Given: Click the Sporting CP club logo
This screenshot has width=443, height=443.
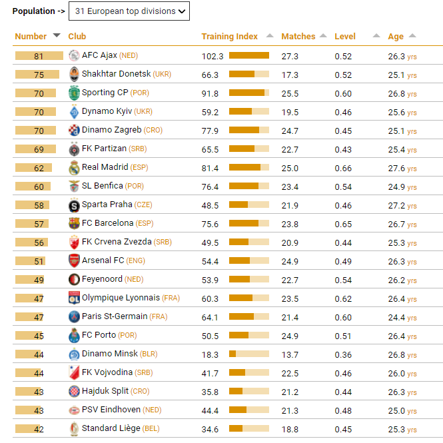Looking at the screenshot, I should (74, 93).
